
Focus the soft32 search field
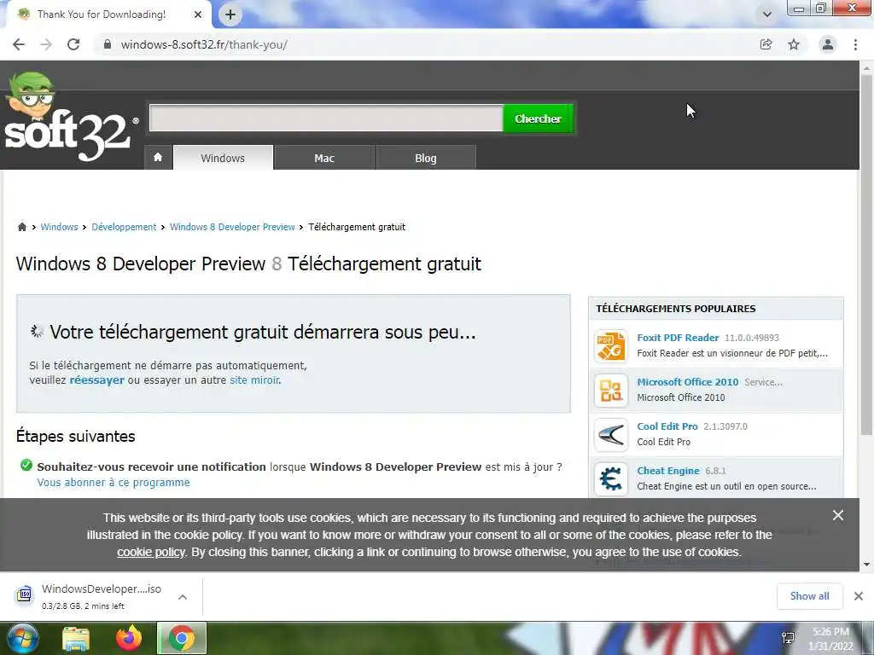[326, 118]
